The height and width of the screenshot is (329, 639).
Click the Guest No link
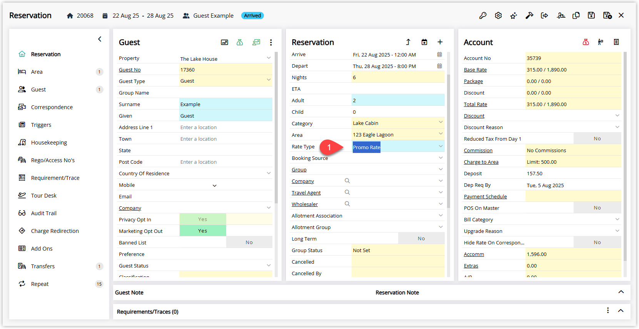(x=130, y=70)
